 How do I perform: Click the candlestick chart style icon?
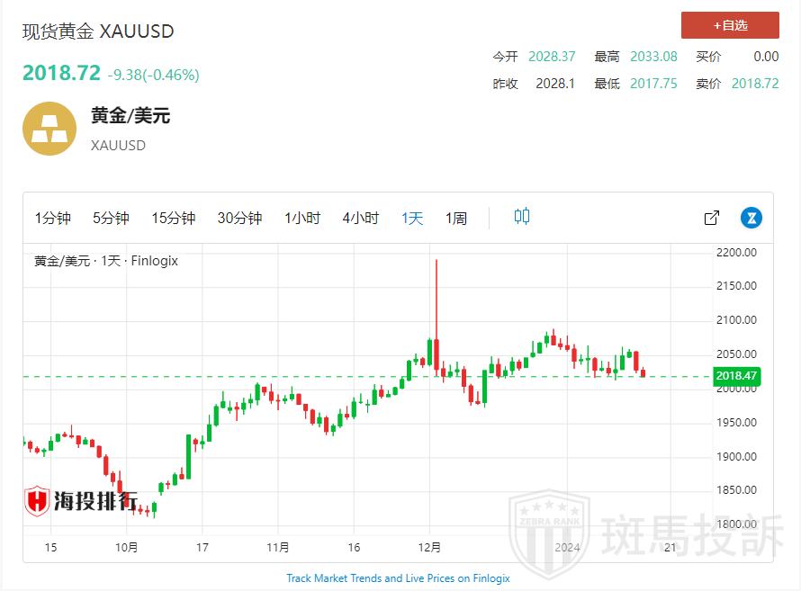coord(522,217)
